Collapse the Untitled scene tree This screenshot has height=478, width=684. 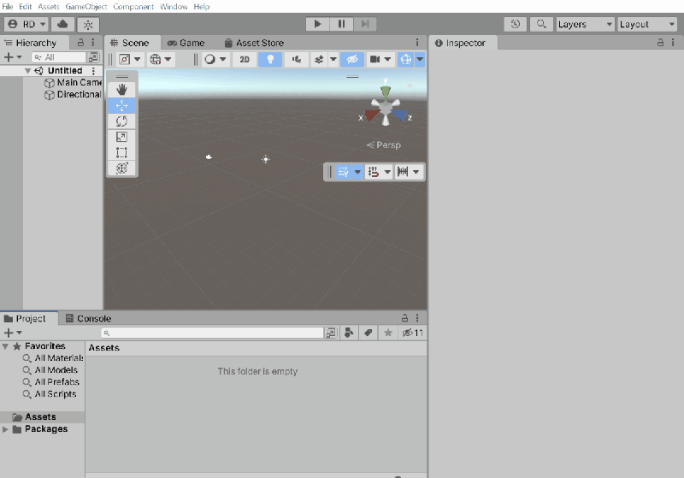(x=27, y=71)
